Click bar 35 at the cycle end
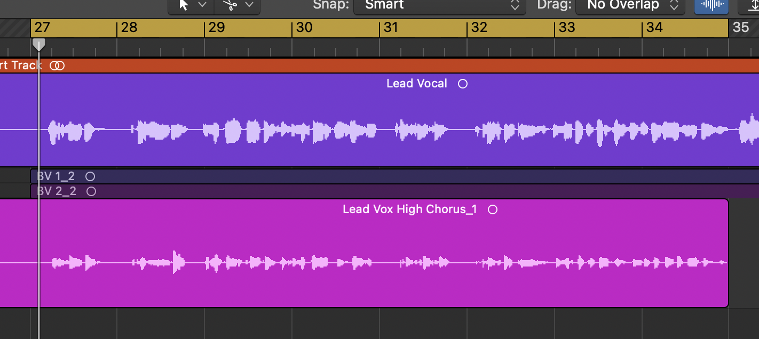 pos(740,28)
